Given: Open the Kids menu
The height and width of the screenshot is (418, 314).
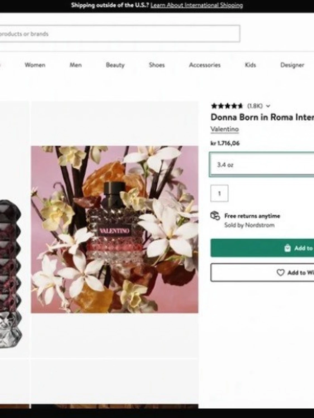Looking at the screenshot, I should [250, 65].
